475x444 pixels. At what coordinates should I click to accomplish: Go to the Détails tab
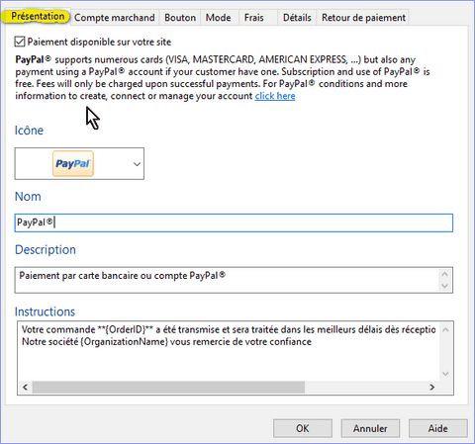point(297,18)
